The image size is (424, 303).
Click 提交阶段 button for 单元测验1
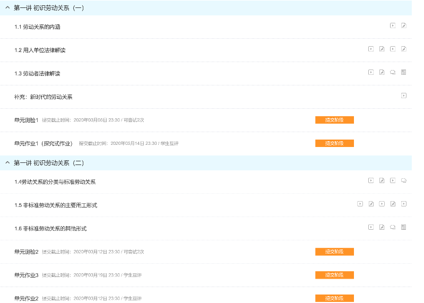[x=334, y=120]
